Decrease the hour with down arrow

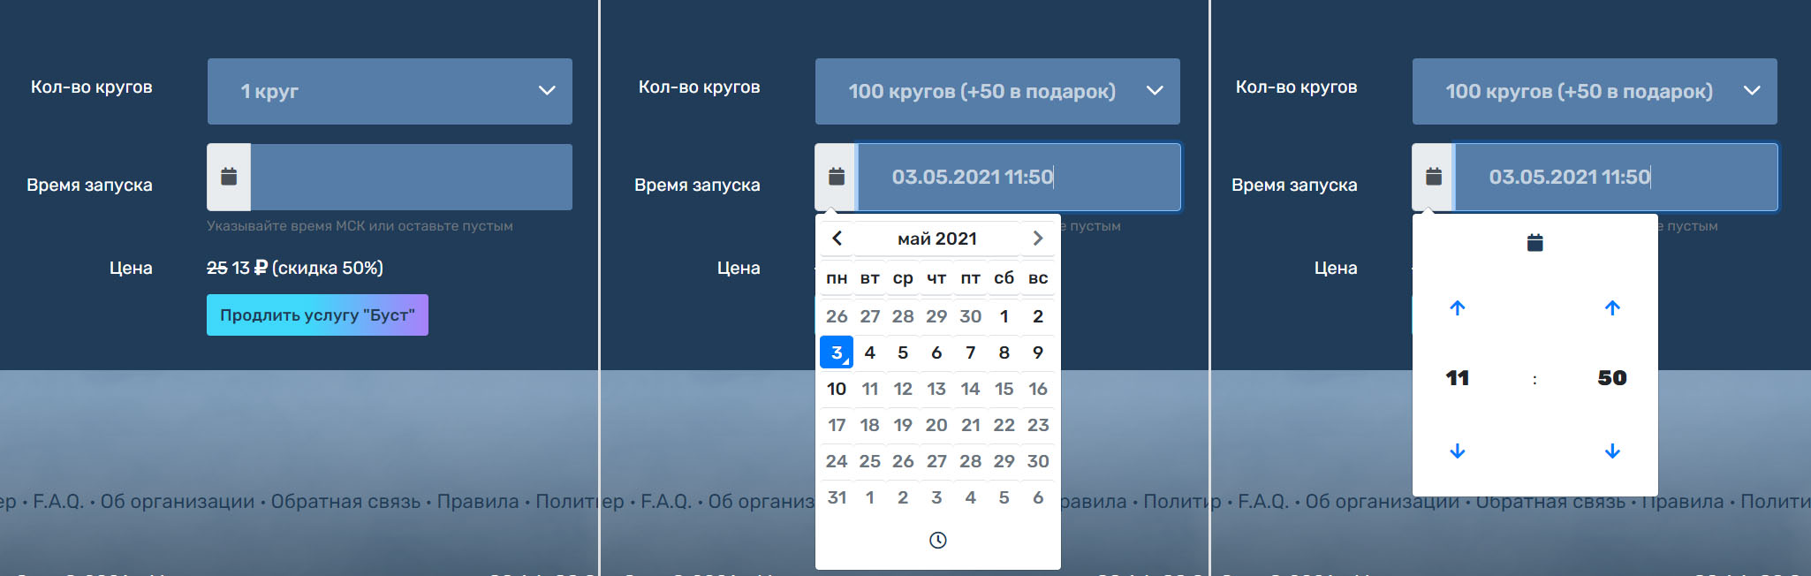coord(1458,451)
